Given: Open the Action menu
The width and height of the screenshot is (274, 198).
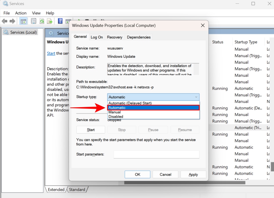Looking at the screenshot, I should click(21, 13).
